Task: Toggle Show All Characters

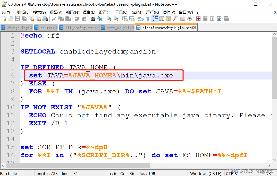Action: tap(147, 19)
